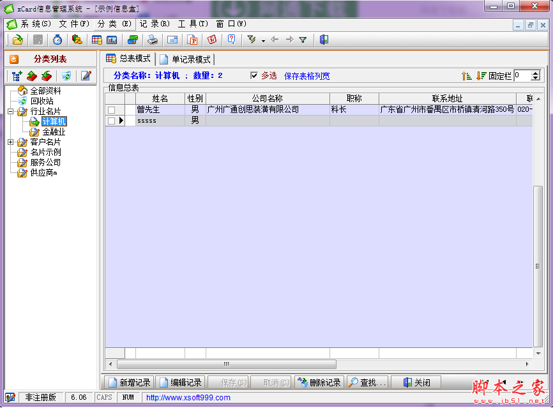Viewport: 553px width, 408px height.
Task: Click the horizontal scrollbar thumb under the table
Action: (x=227, y=364)
